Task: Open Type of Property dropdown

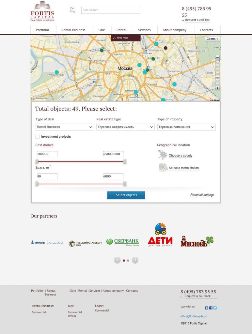Action: (x=186, y=127)
